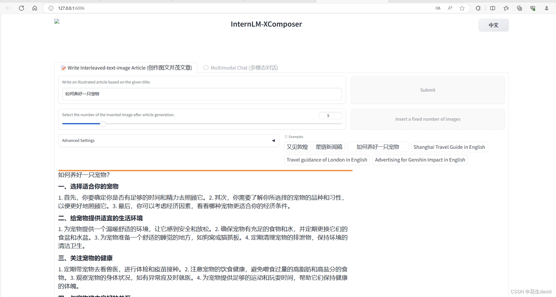This screenshot has width=556, height=297.
Task: Adjust the image number slider handle
Action: click(x=103, y=124)
